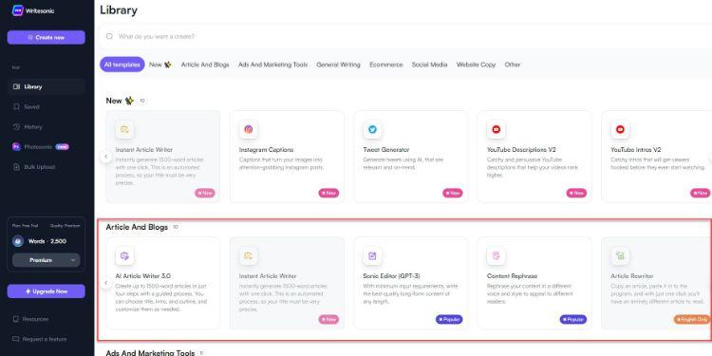
Task: Select the Social Media tab
Action: tap(429, 65)
